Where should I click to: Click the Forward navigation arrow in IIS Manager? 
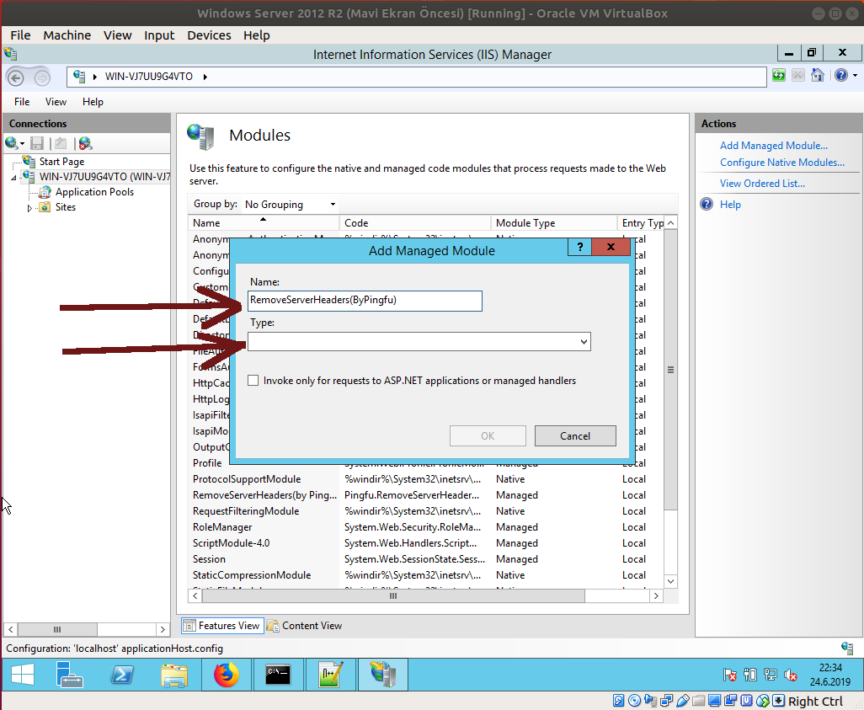(42, 77)
